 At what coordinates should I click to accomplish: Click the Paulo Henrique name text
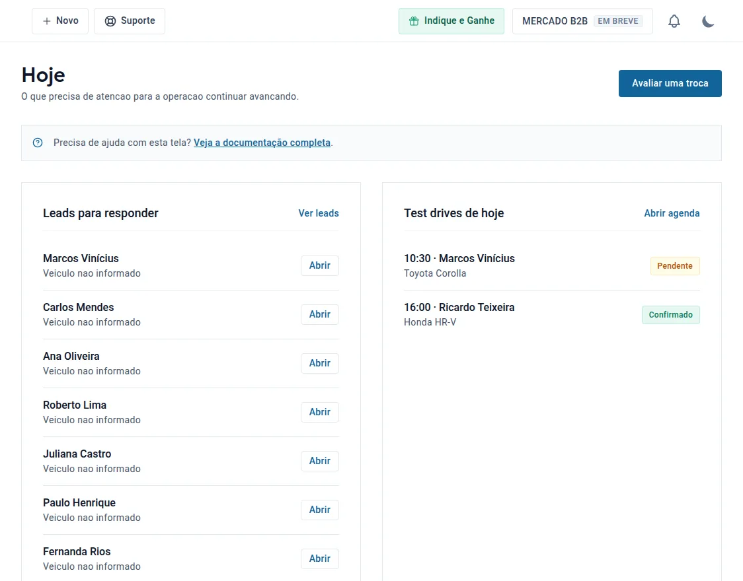[79, 502]
